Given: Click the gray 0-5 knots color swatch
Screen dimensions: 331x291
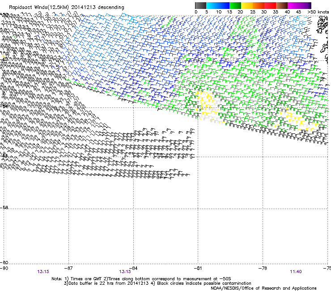Looking at the screenshot, I should click(200, 5).
